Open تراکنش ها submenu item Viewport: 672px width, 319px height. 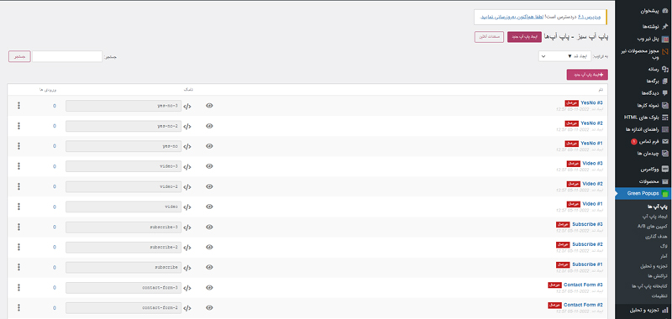(x=657, y=276)
